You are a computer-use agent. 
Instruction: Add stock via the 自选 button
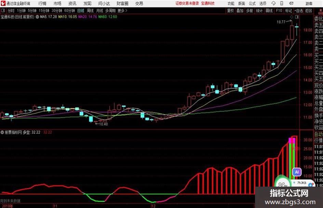[x=299, y=11]
